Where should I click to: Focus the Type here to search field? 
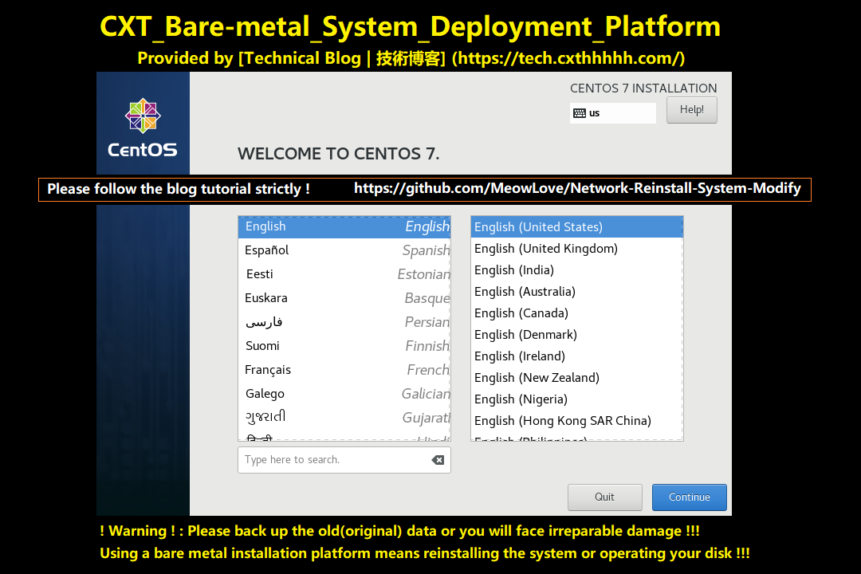tap(344, 460)
